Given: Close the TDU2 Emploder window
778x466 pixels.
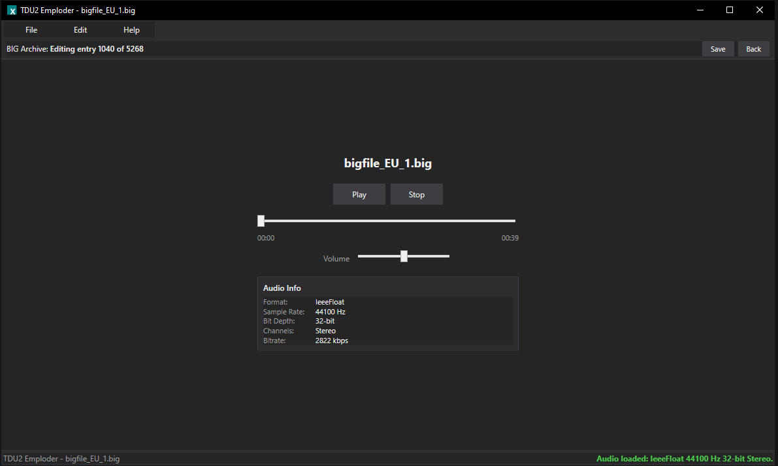Looking at the screenshot, I should point(759,10).
